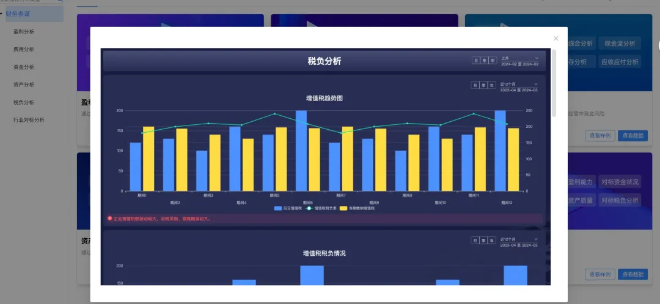Close the 税负分析 preview dialog
Screen dimensions: 660x304
[x=555, y=38]
